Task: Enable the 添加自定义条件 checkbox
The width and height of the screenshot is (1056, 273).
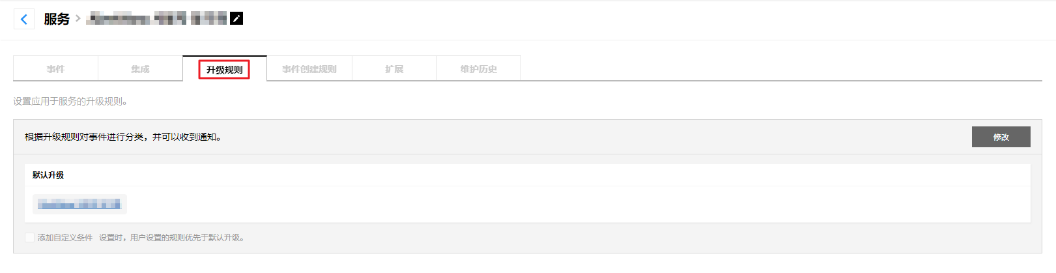Action: [29, 238]
